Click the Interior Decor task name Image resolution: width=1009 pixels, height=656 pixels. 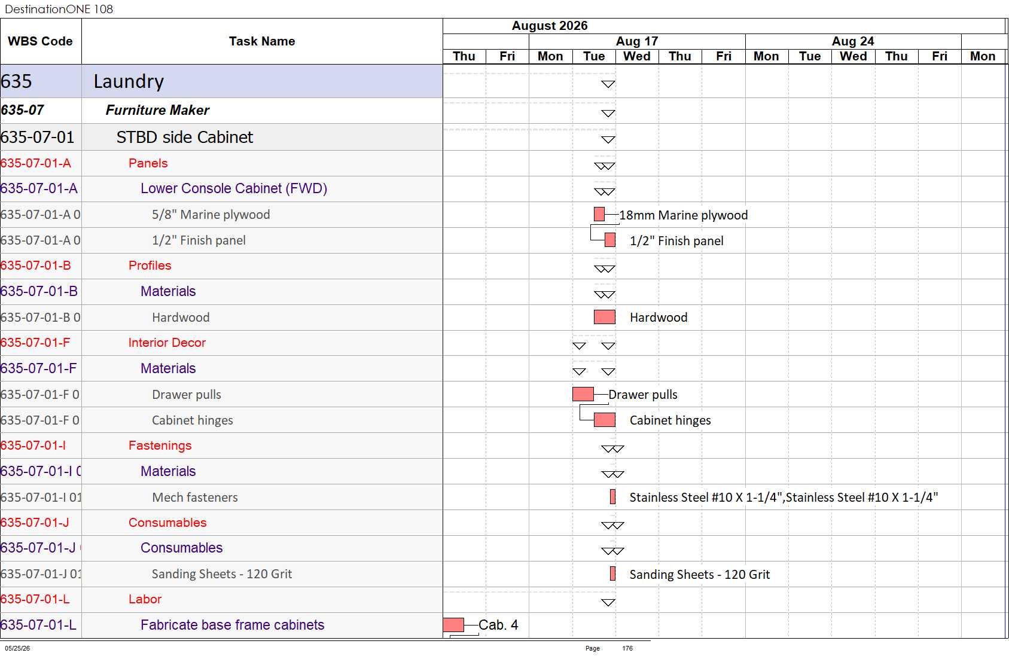[167, 343]
